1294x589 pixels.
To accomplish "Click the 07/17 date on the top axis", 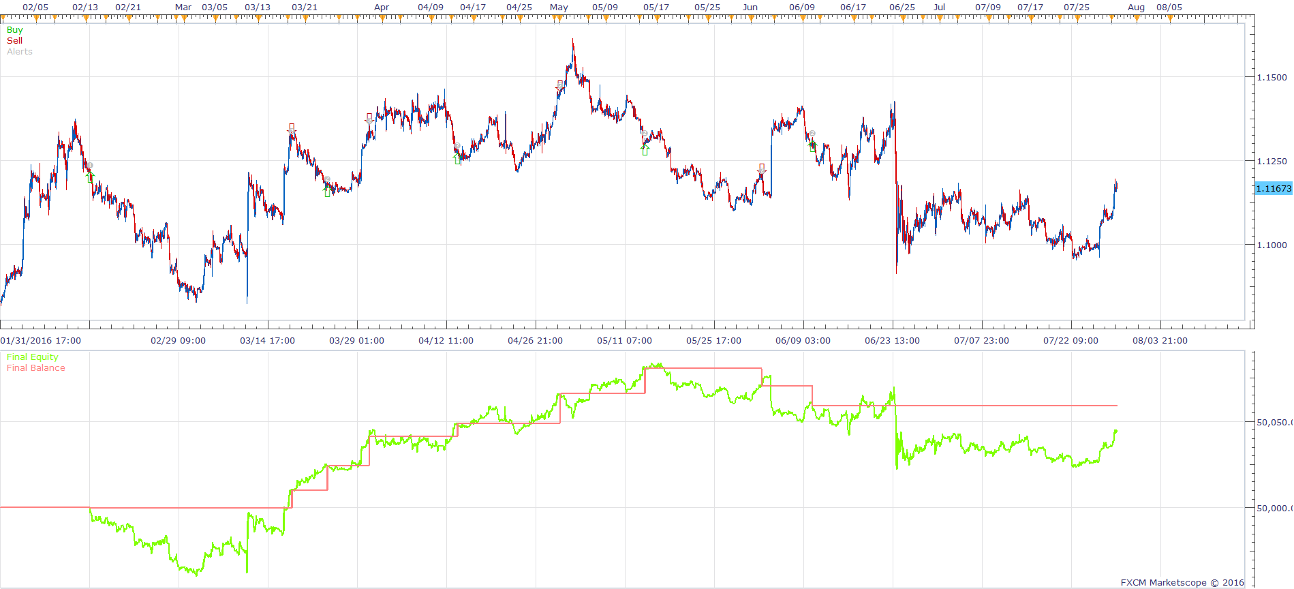I will [1030, 7].
